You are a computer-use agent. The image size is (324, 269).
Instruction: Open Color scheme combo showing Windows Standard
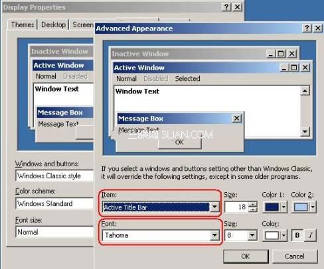[54, 203]
